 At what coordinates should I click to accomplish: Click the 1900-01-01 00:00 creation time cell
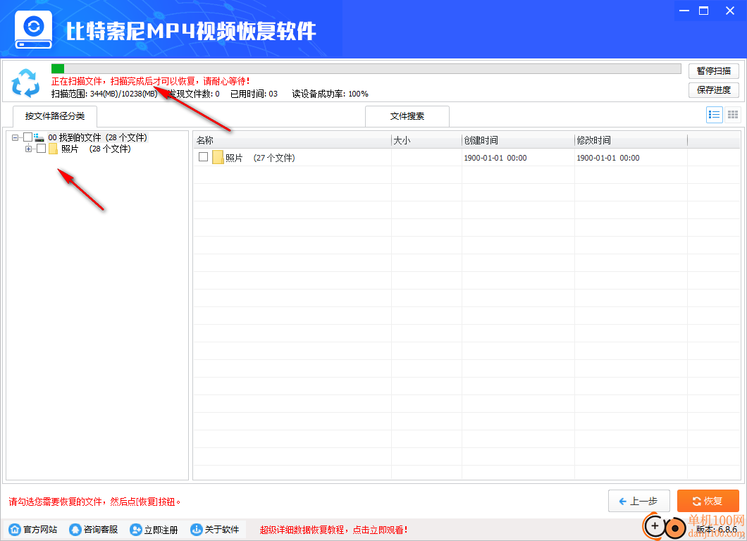coord(495,158)
